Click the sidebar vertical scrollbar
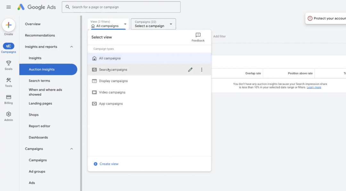Screen dimensions: 346x191 coord(81,103)
